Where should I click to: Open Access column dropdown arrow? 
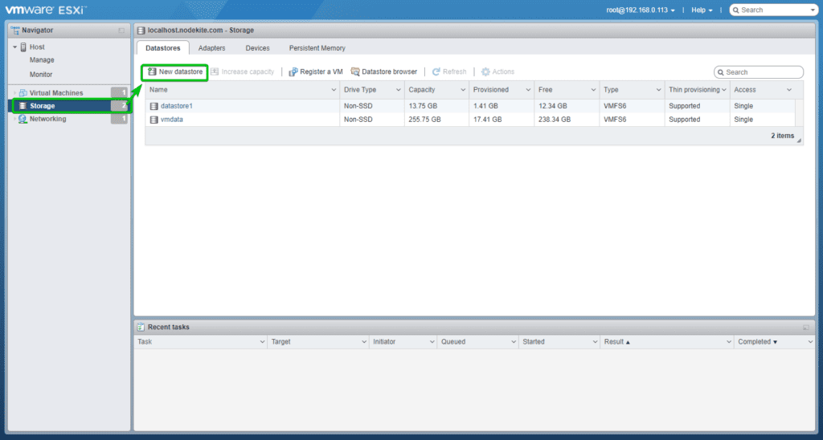pyautogui.click(x=789, y=90)
